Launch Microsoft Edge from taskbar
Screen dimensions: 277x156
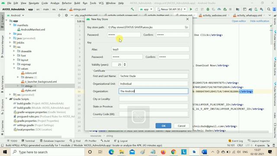(111, 152)
